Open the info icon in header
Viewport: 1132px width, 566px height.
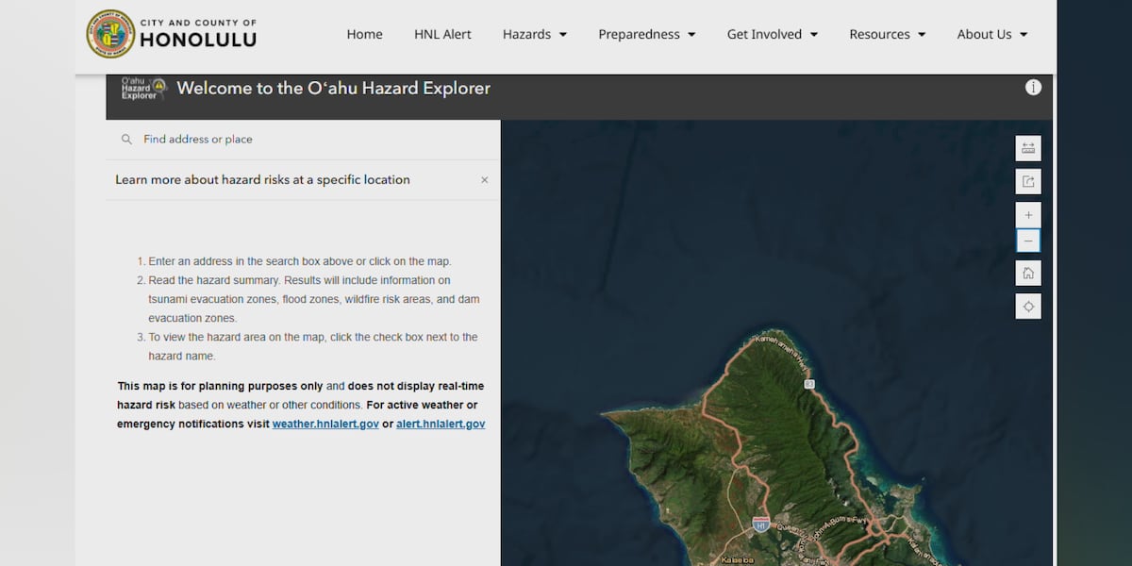coord(1033,88)
